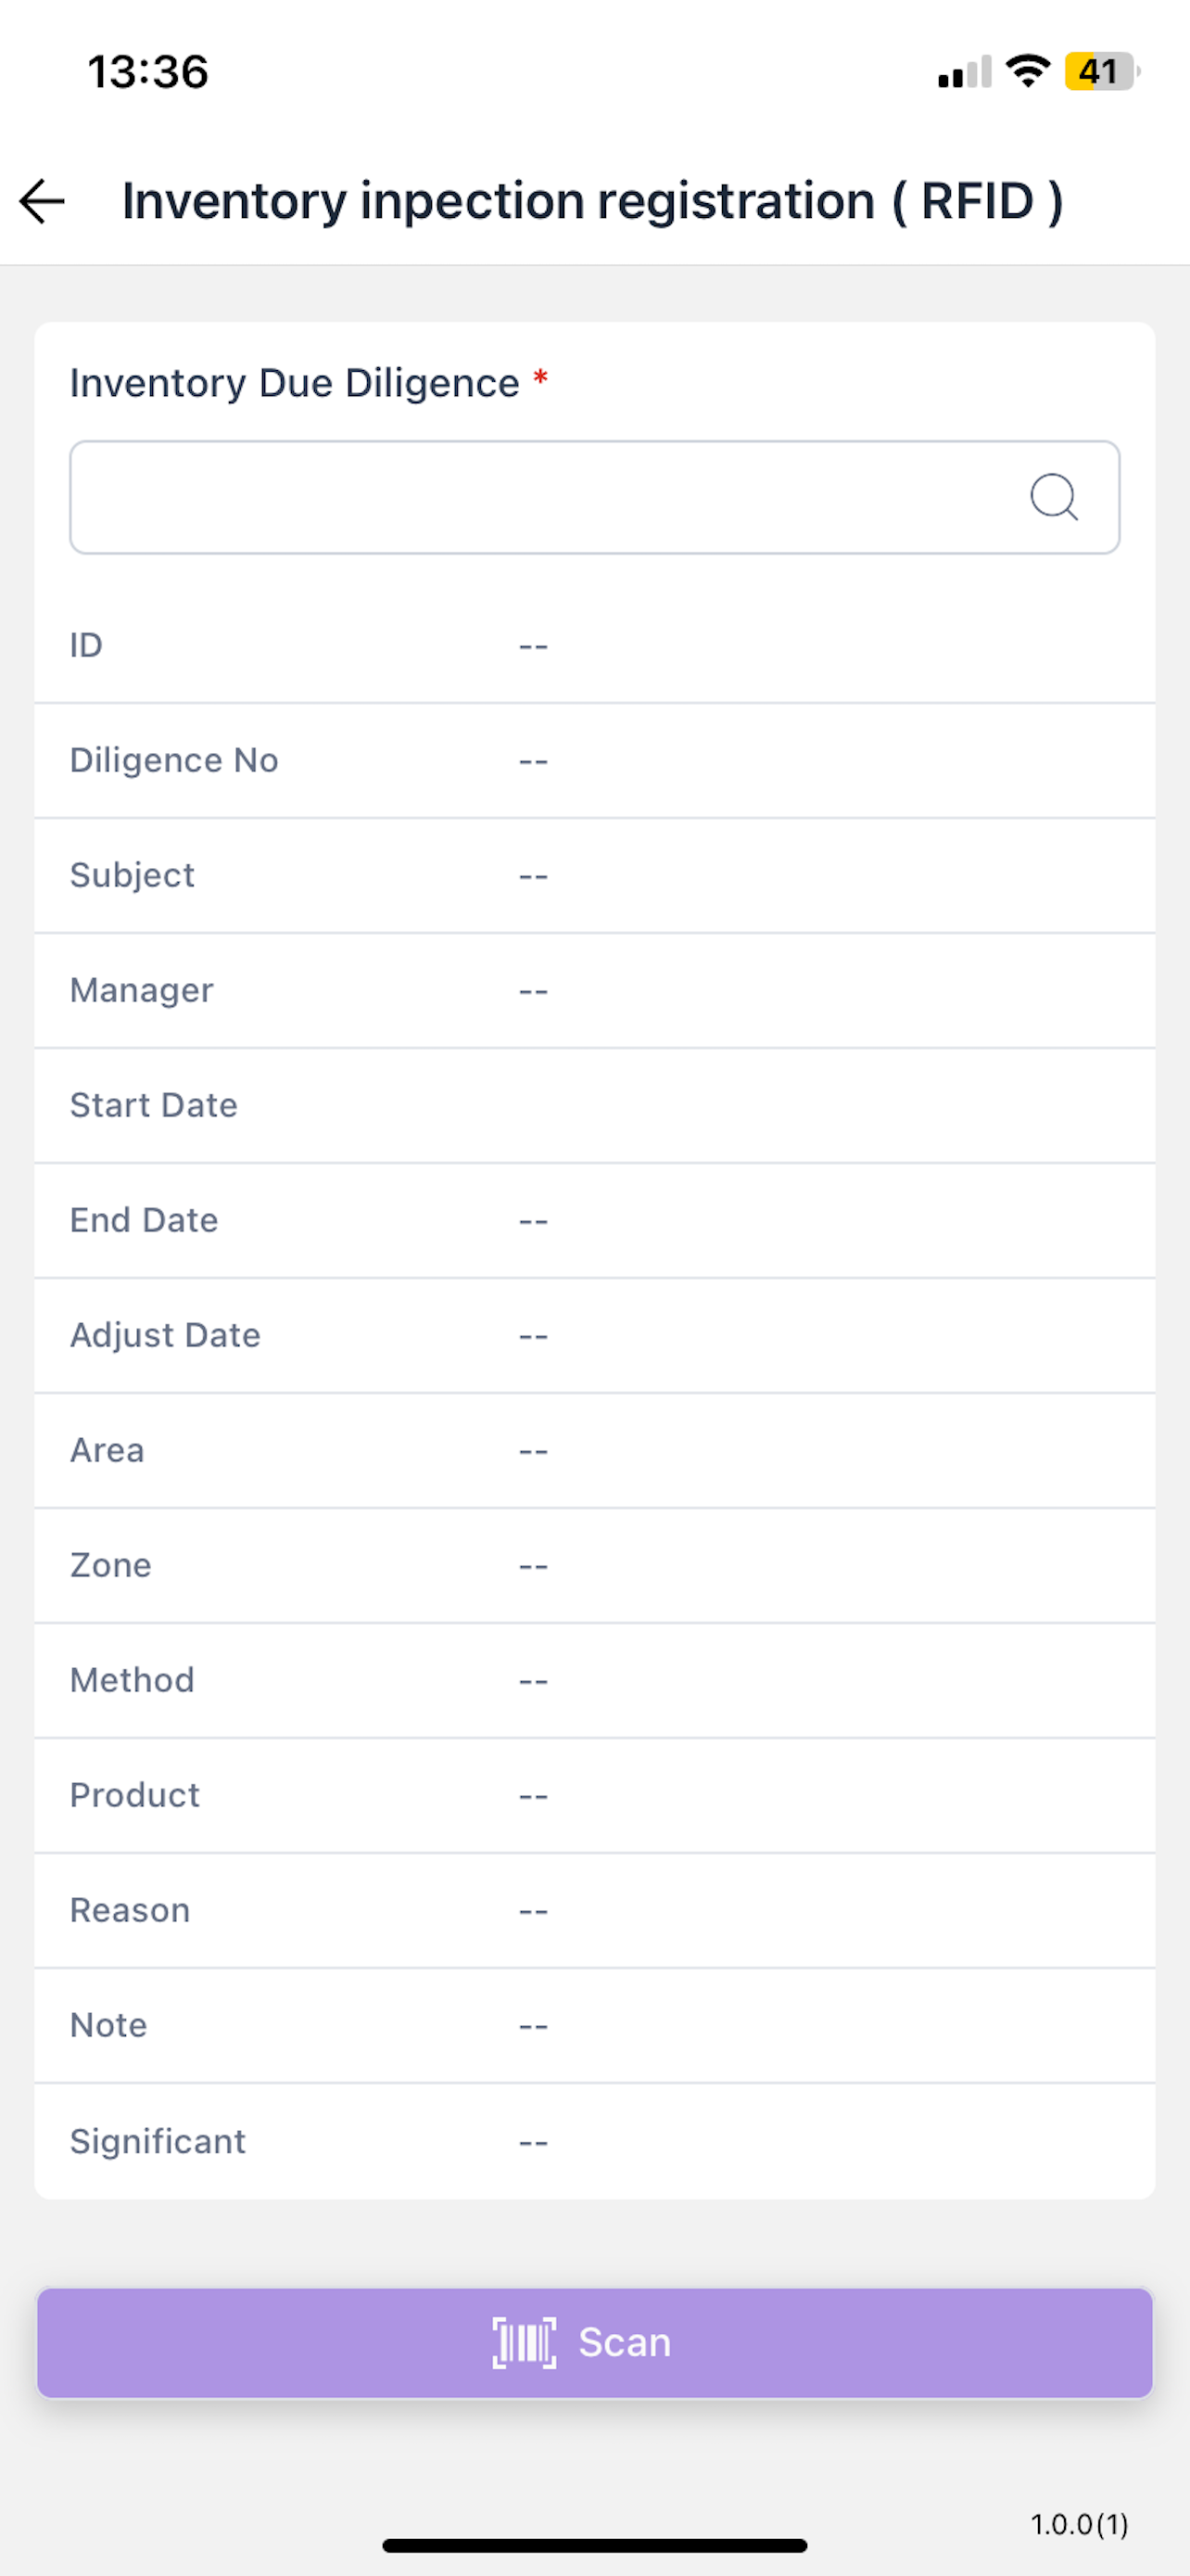Tap the Subject row
Image resolution: width=1190 pixels, height=2576 pixels.
pos(594,875)
